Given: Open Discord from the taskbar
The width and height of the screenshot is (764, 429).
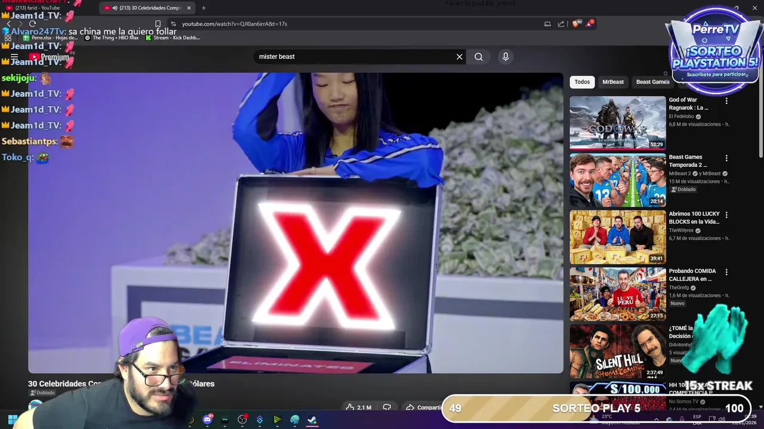Looking at the screenshot, I should (x=207, y=419).
